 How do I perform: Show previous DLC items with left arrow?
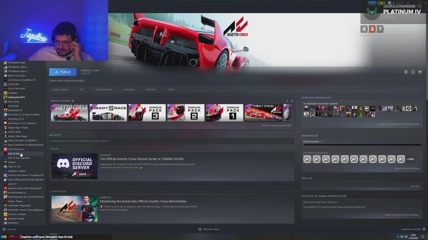tap(282, 101)
